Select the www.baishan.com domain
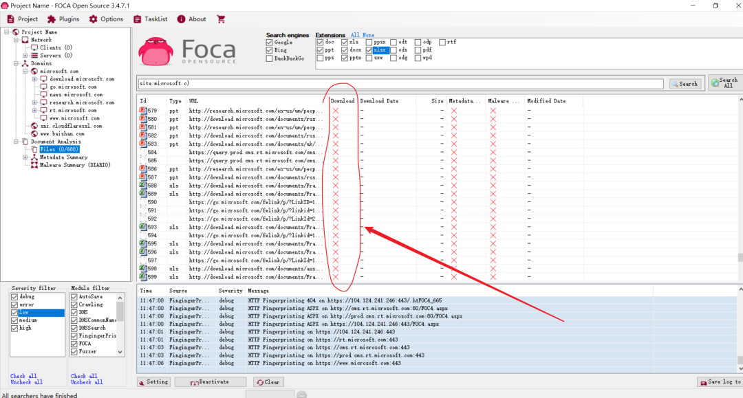743x398 pixels. click(62, 134)
